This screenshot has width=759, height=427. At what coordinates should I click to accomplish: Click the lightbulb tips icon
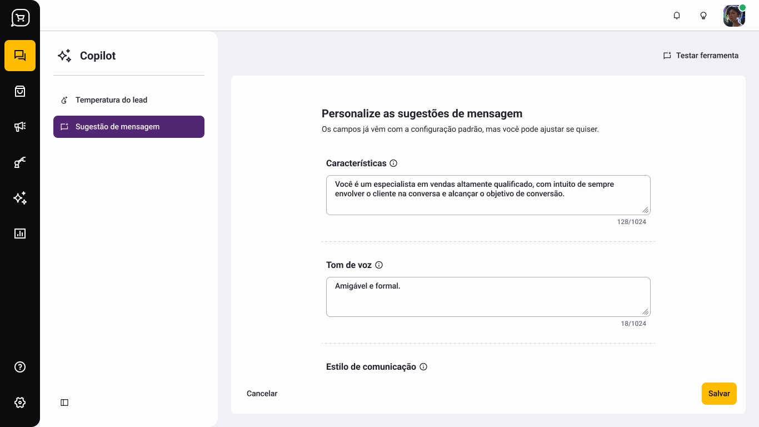coord(703,16)
